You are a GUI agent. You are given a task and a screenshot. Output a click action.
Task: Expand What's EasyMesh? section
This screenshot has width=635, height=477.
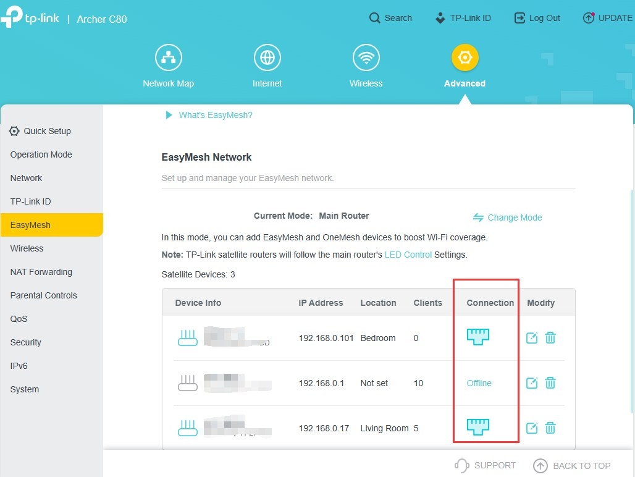209,115
